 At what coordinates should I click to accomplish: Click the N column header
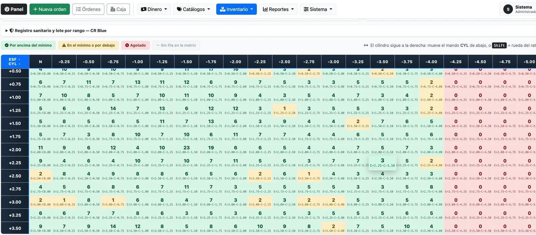point(41,62)
